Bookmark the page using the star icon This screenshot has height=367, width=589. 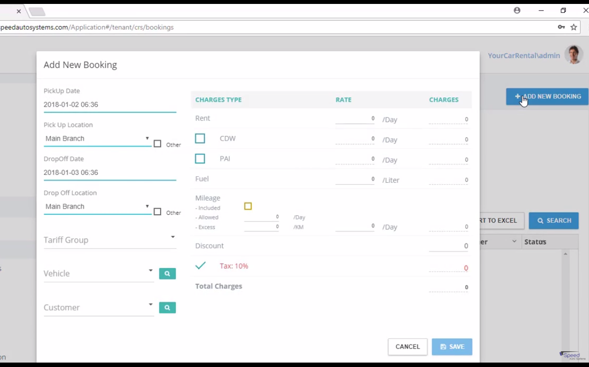[574, 27]
